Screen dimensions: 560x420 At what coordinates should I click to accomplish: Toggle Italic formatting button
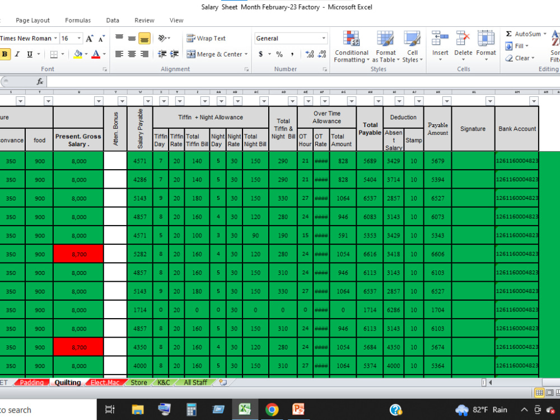tap(17, 54)
